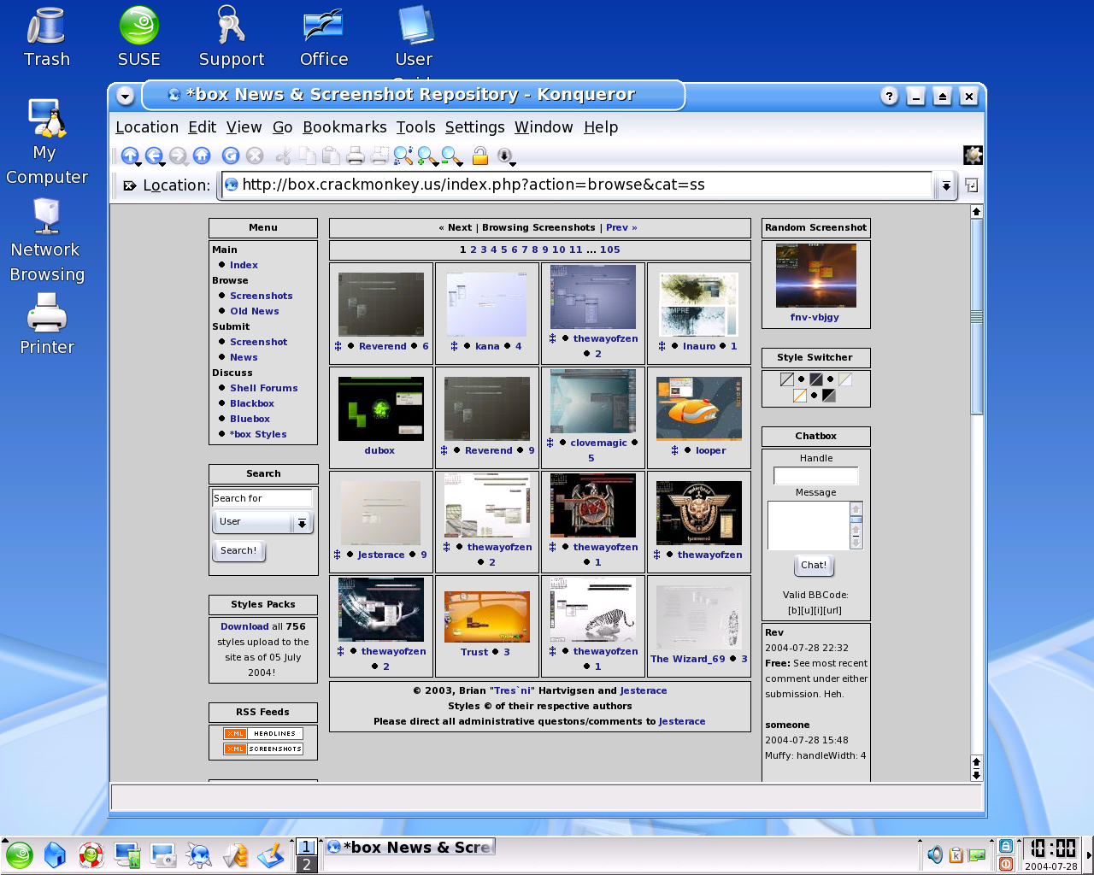1094x875 pixels.
Task: Go to Home page via house icon
Action: (x=202, y=156)
